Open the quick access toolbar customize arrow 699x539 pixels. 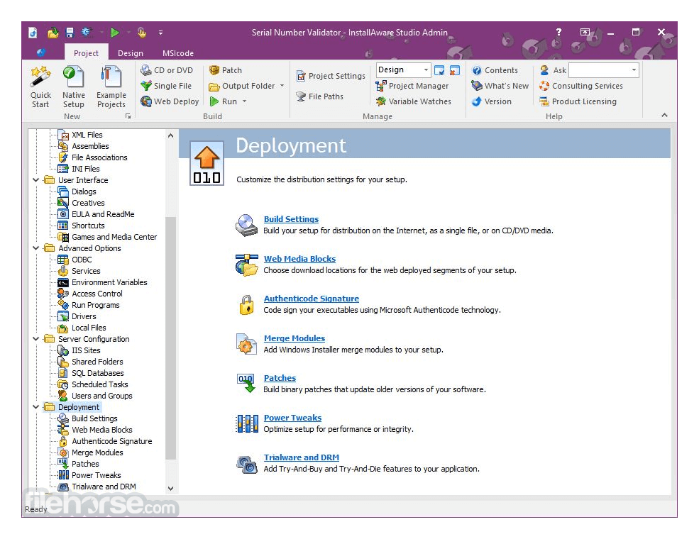[160, 33]
